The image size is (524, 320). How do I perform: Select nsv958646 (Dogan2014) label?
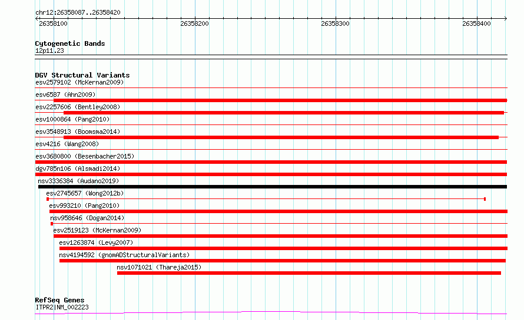[x=87, y=218]
